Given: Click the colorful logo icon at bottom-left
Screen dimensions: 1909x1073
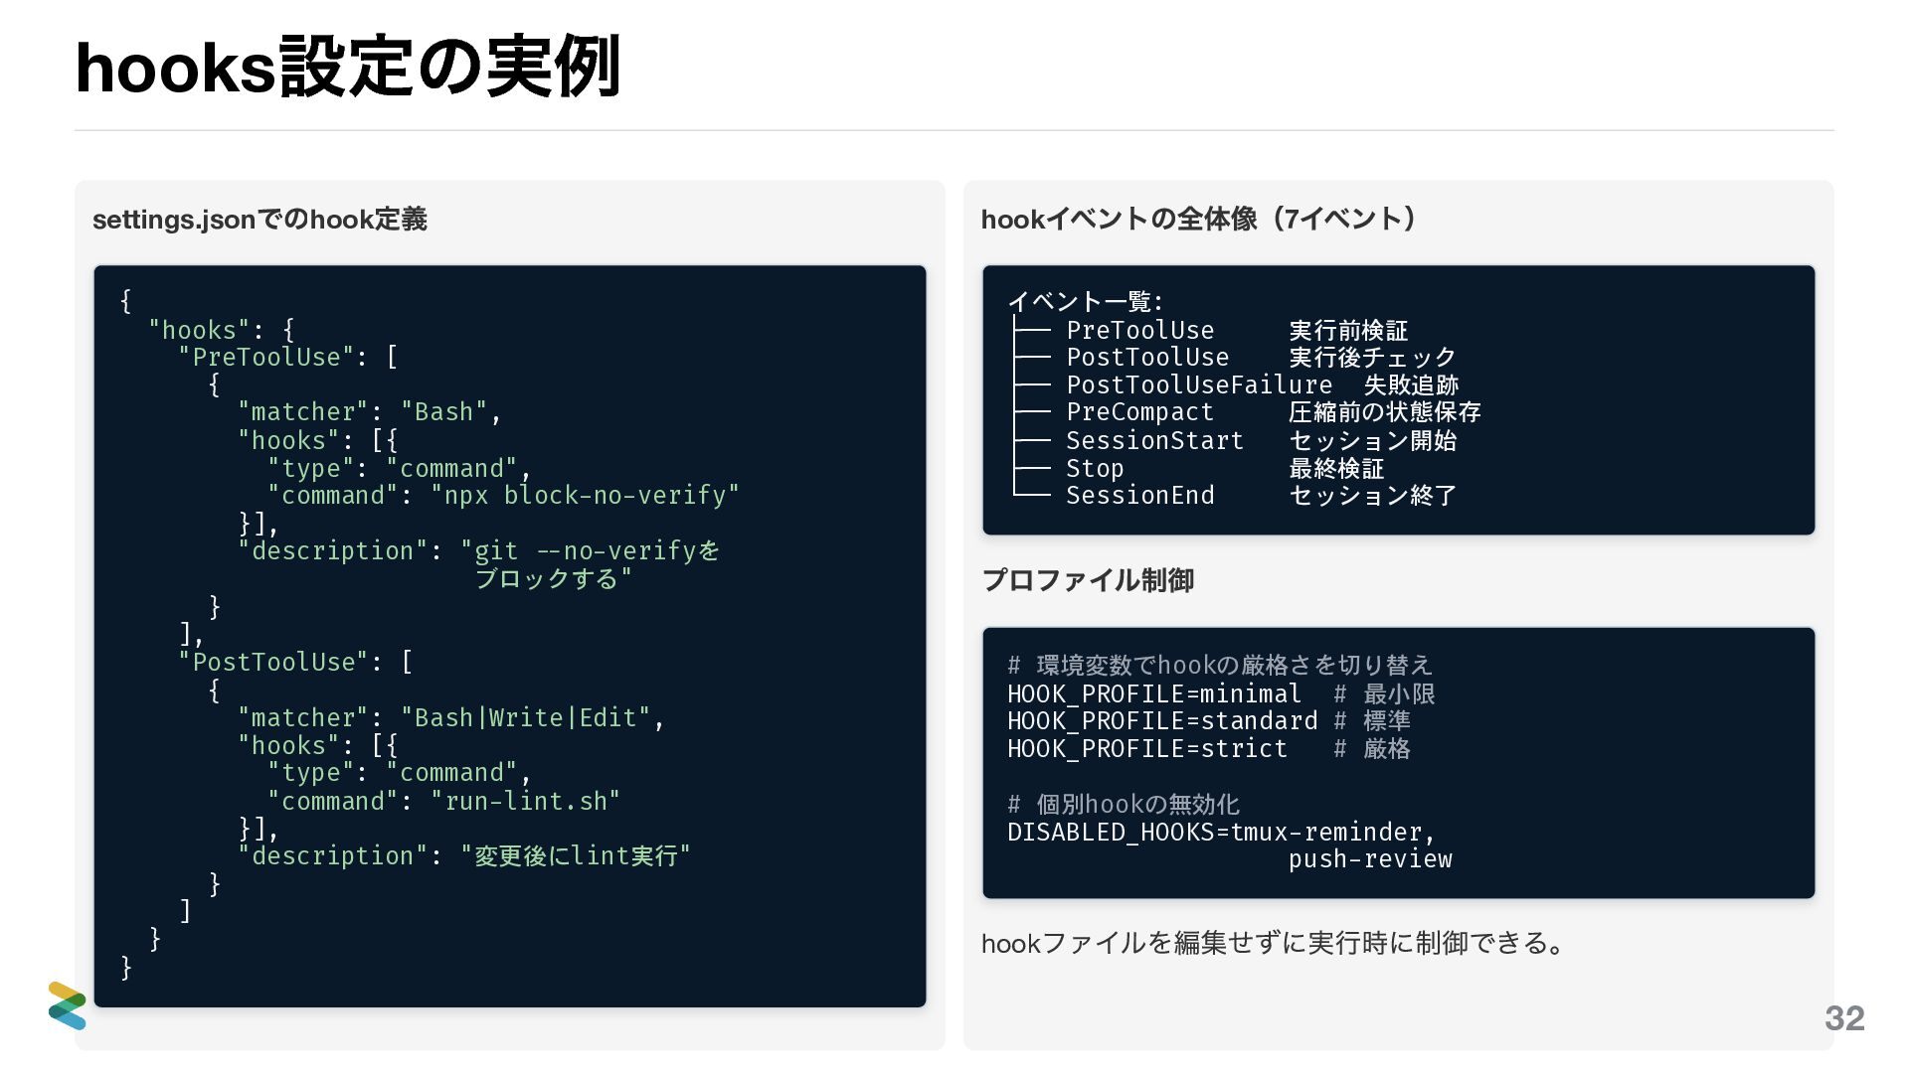Looking at the screenshot, I should (x=67, y=1004).
